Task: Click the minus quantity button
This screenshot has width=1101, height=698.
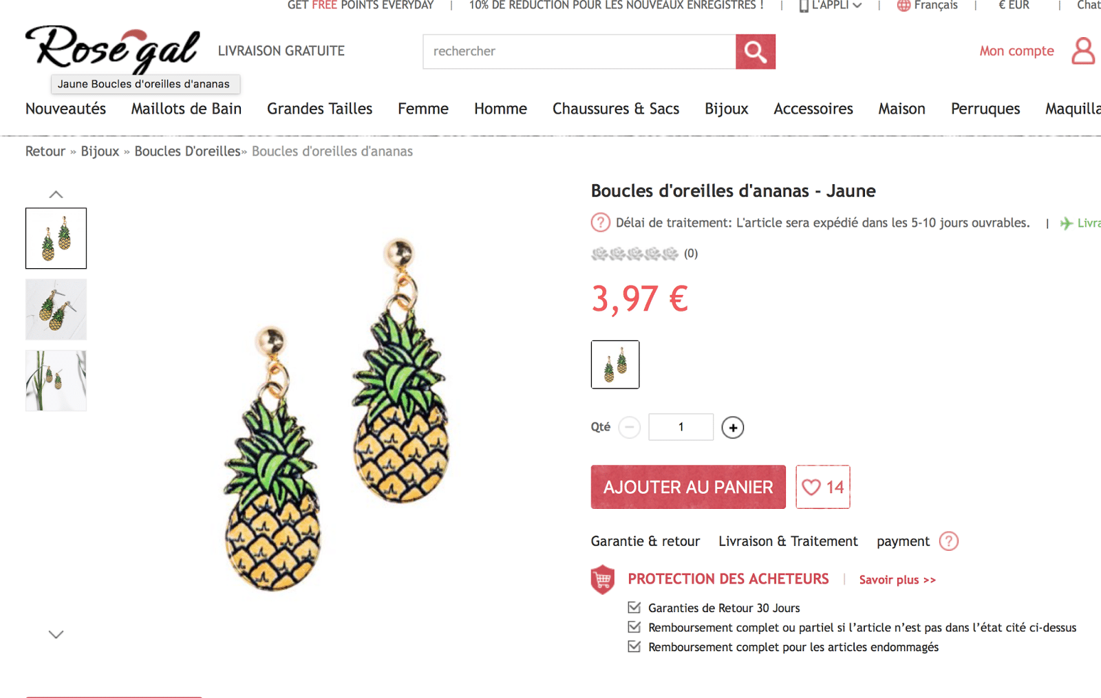Action: point(629,428)
